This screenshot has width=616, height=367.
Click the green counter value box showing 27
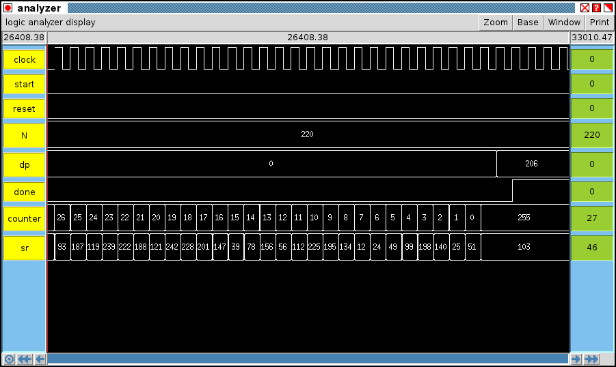pyautogui.click(x=591, y=218)
